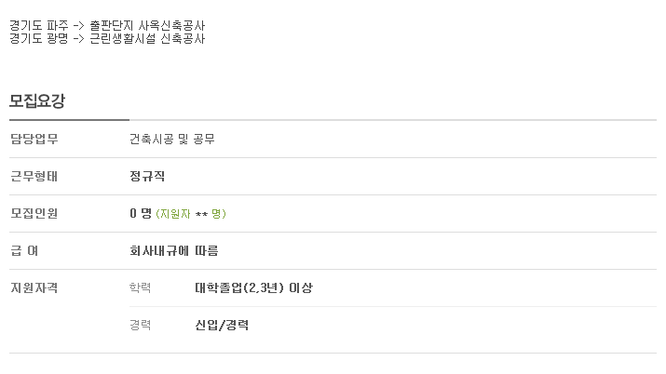Click the 출판단지 사옥신축공사 project name
The width and height of the screenshot is (666, 374).
point(147,25)
